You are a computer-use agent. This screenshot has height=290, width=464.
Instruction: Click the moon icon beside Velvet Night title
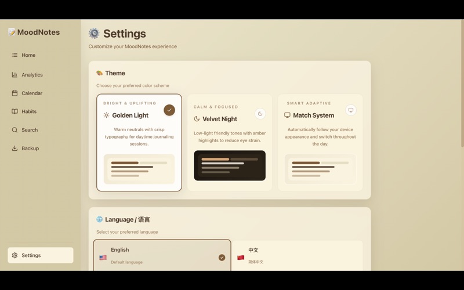197,119
